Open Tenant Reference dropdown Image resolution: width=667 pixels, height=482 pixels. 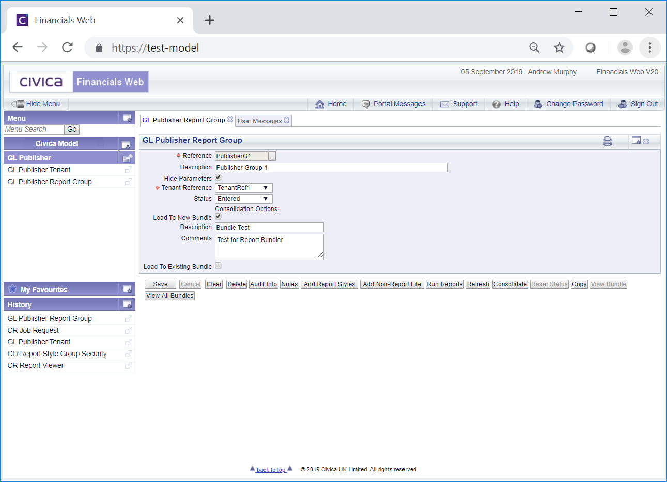pos(244,188)
